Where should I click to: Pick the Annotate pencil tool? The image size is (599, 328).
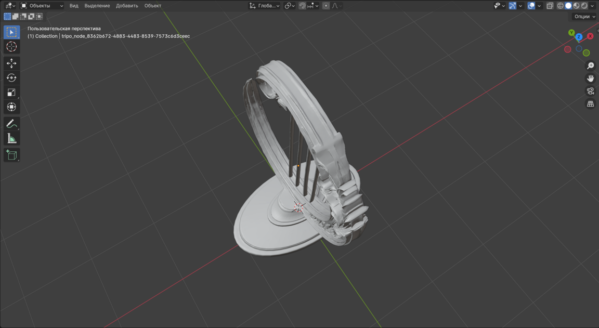tap(11, 124)
